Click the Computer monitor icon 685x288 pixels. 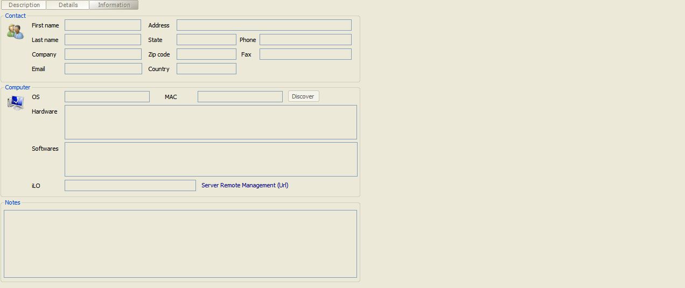click(x=16, y=102)
